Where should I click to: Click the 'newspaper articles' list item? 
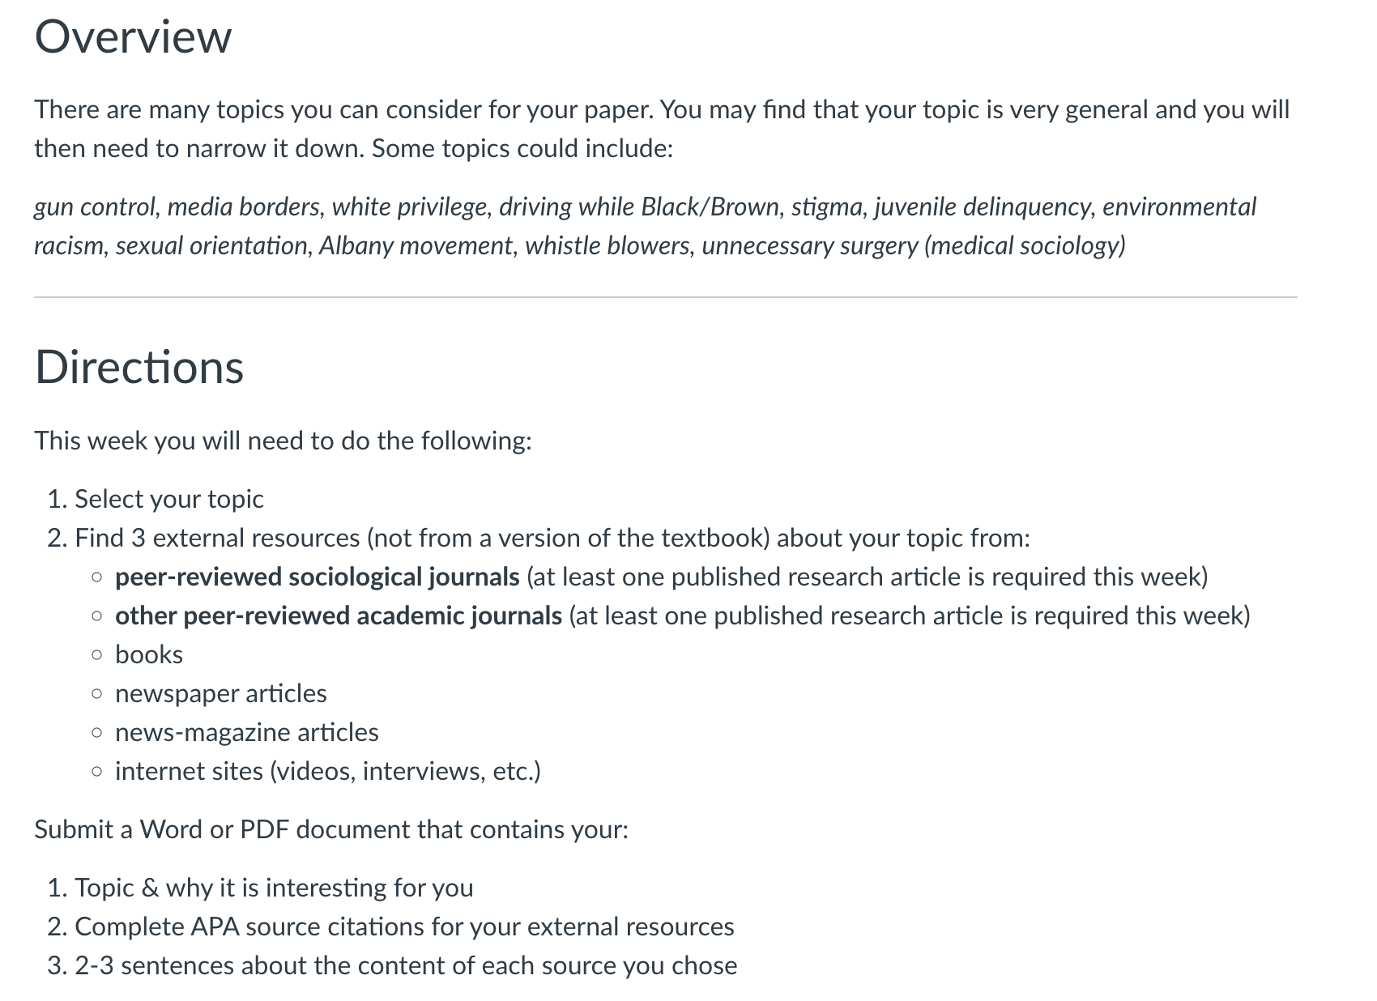click(221, 693)
